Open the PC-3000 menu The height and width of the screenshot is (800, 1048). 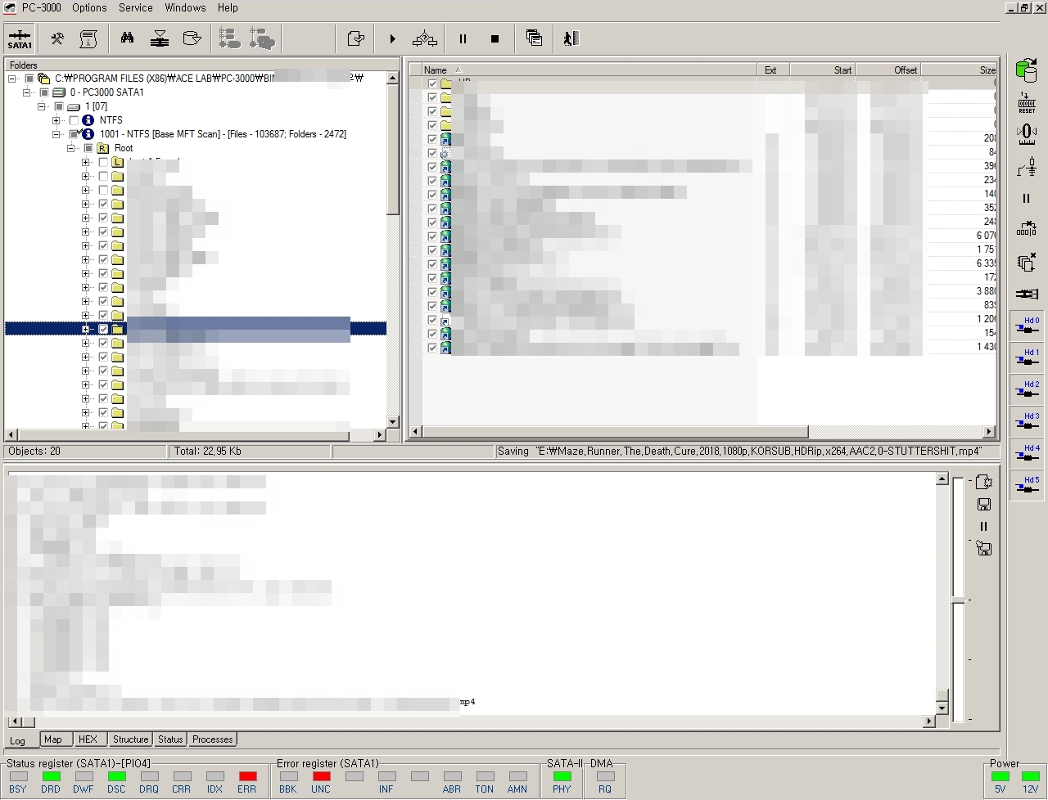(41, 7)
